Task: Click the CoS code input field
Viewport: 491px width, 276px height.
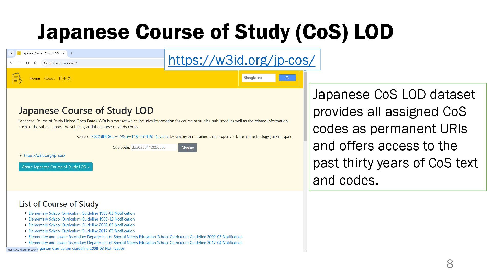Action: tap(154, 147)
